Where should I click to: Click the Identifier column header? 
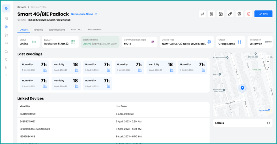tap(25, 106)
